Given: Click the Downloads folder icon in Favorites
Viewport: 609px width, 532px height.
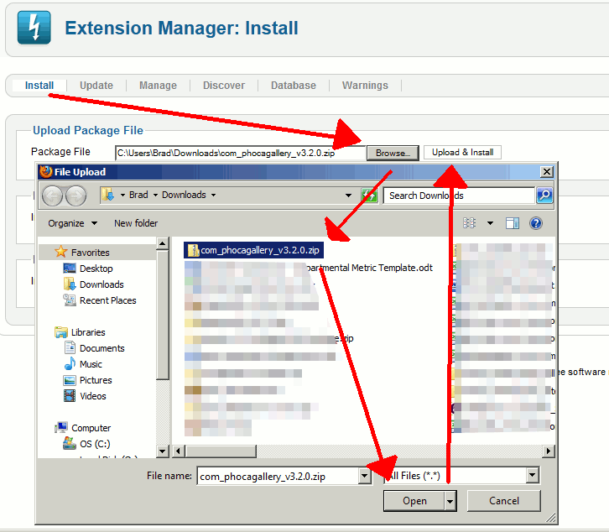Looking at the screenshot, I should (x=70, y=284).
